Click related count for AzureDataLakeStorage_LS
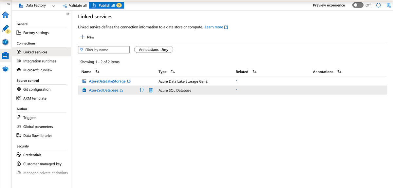This screenshot has height=188, width=393. coord(237,81)
